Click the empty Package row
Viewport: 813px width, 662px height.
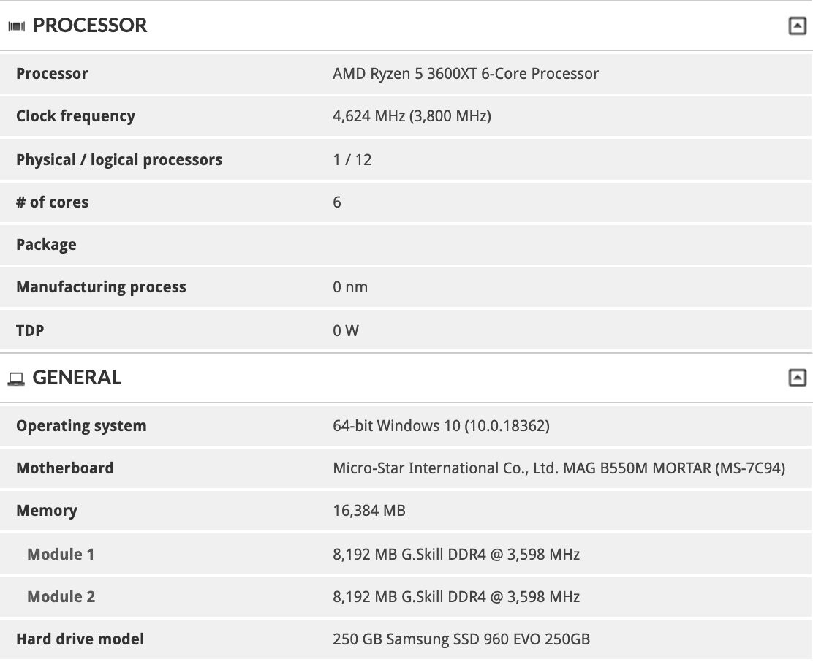click(406, 245)
